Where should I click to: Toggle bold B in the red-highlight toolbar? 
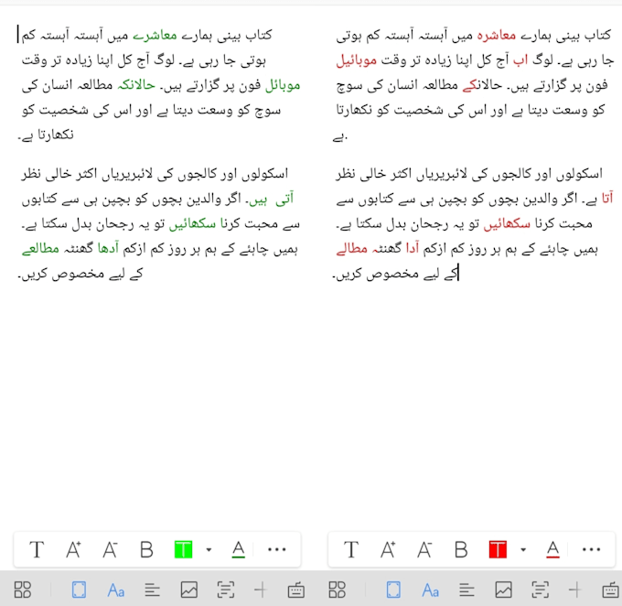click(461, 549)
